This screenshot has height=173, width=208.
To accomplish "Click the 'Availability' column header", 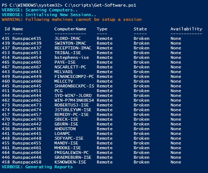I will pyautogui.click(x=186, y=29).
